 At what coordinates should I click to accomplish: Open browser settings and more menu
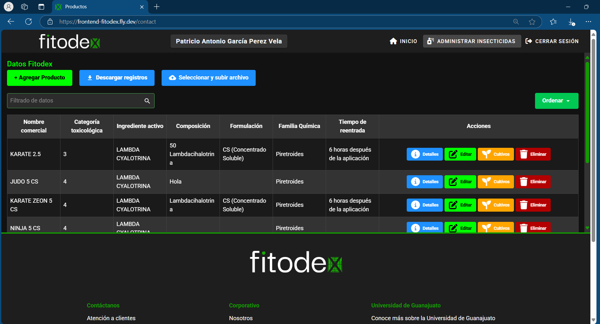coord(588,21)
